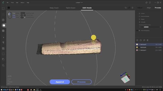Switch to the Adjust panel tab

140,8
